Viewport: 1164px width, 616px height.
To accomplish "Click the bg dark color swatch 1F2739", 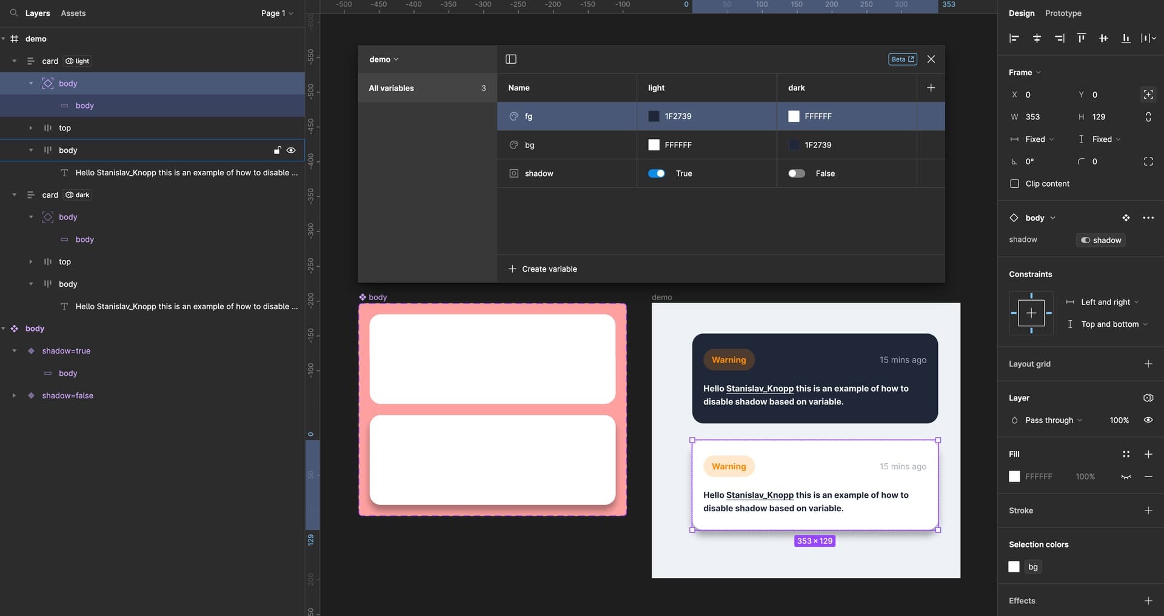I will [x=794, y=145].
